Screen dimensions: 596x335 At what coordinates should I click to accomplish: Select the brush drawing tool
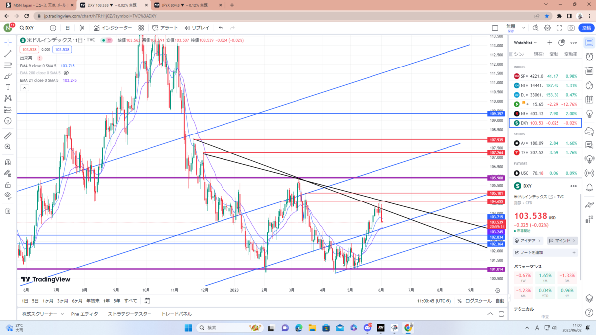pos(8,76)
